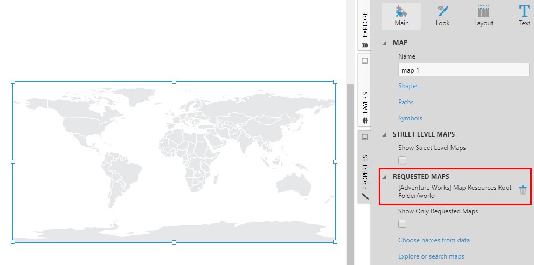This screenshot has height=265, width=534.
Task: Click the canvas vertical scrollbar
Action: (x=351, y=175)
